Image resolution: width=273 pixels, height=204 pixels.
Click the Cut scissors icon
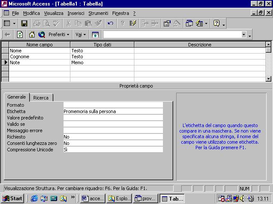pyautogui.click(x=69, y=23)
